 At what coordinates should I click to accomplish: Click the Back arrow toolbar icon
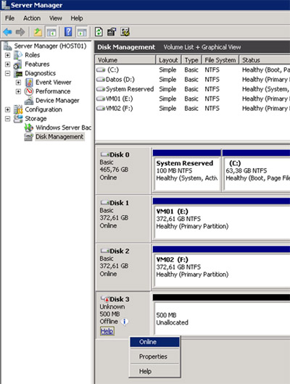7,32
